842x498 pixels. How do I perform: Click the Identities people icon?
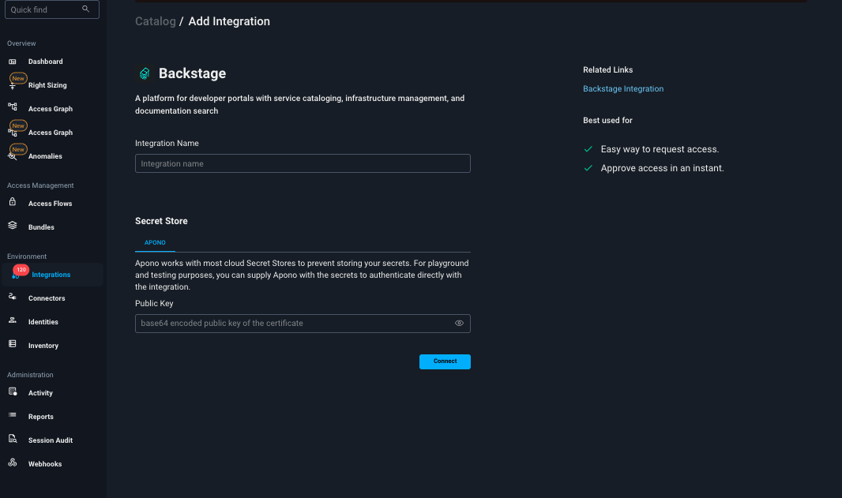(13, 321)
